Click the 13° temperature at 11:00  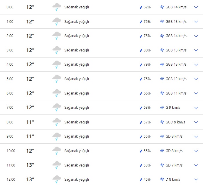[30, 165]
